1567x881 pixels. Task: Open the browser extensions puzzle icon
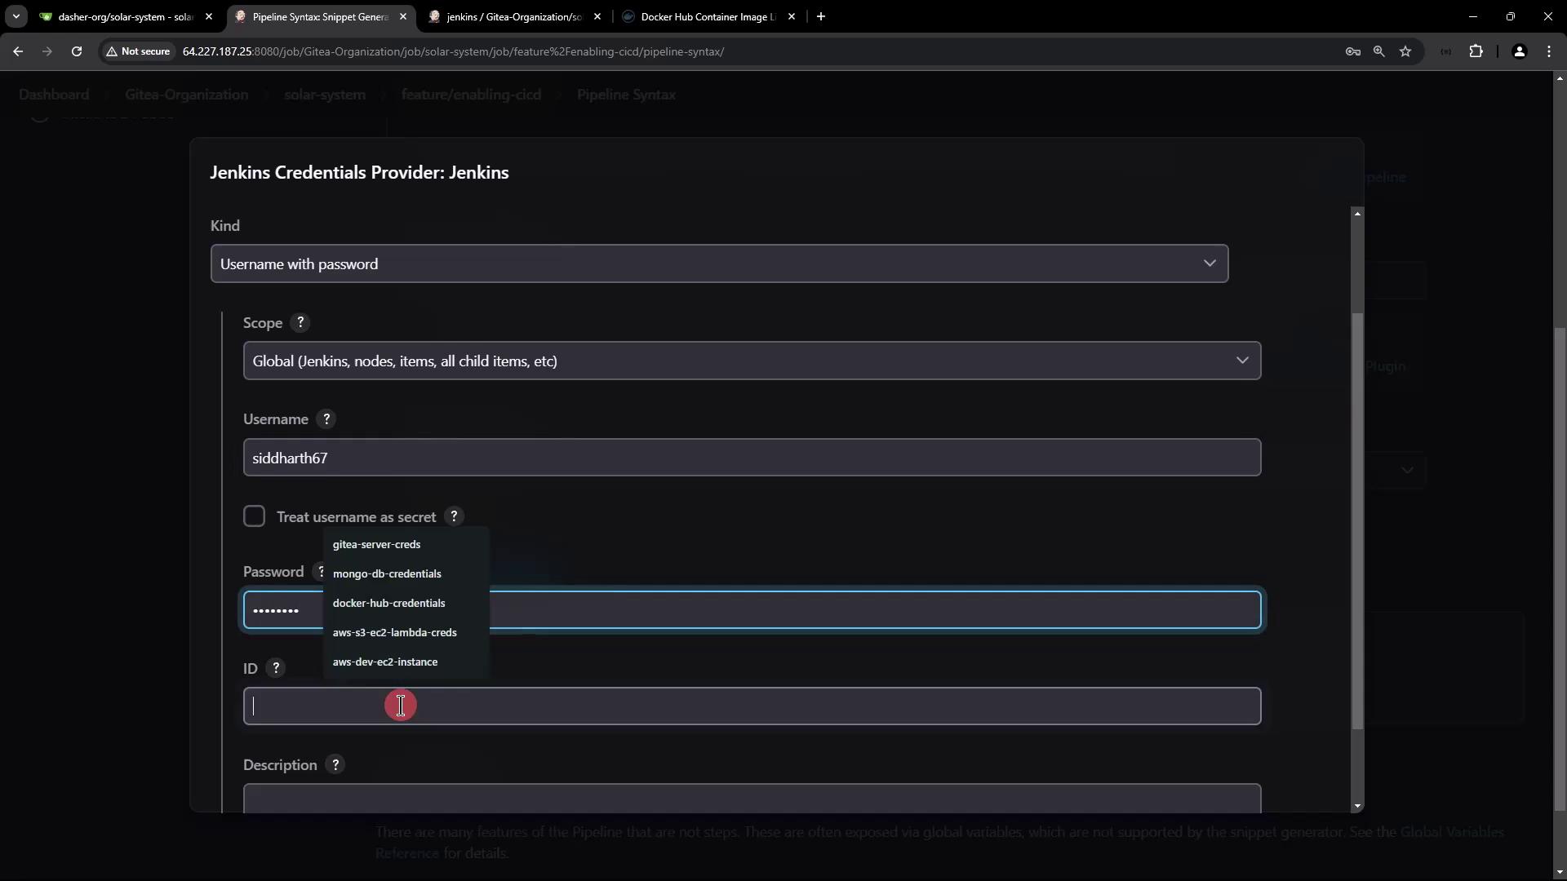click(x=1476, y=51)
